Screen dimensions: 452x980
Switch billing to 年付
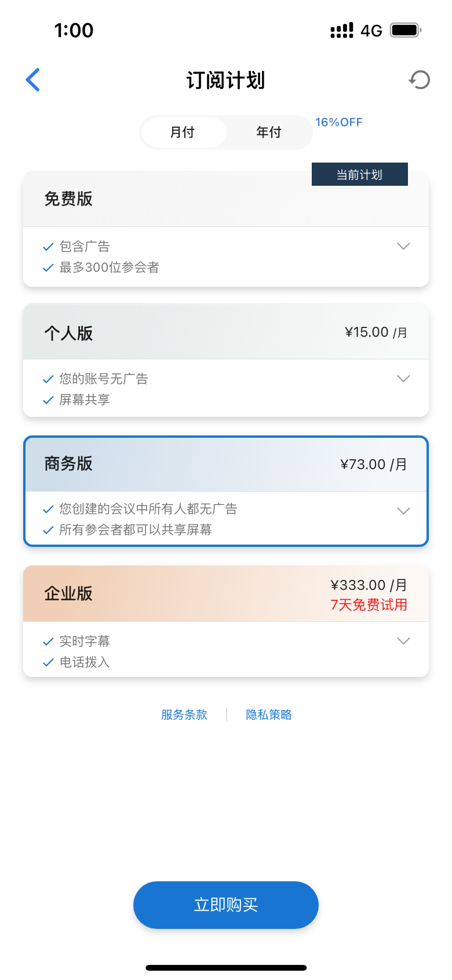coord(269,132)
